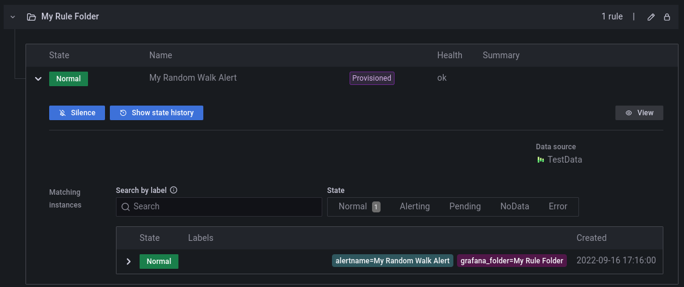Select the Error state filter
Screen dimensions: 684x287
coord(558,206)
